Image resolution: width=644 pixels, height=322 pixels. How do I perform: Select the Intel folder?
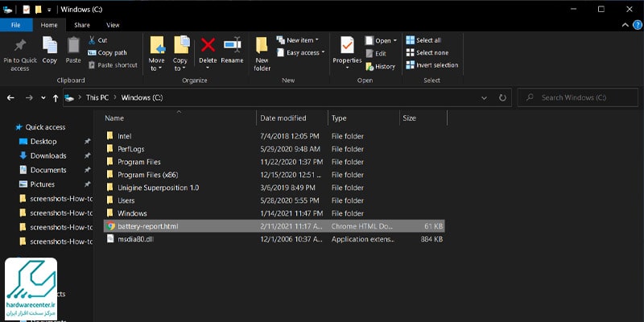click(x=274, y=136)
